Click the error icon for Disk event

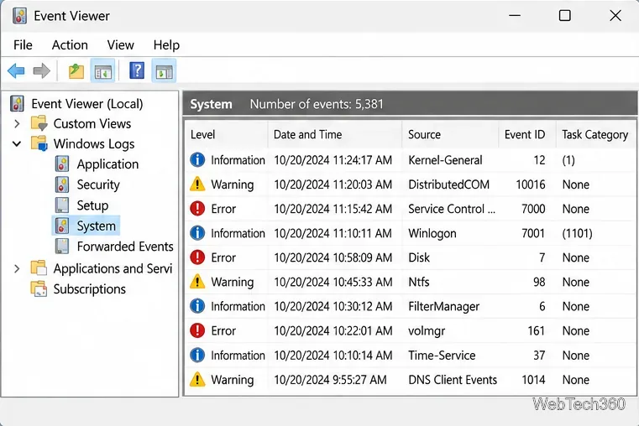click(x=197, y=257)
